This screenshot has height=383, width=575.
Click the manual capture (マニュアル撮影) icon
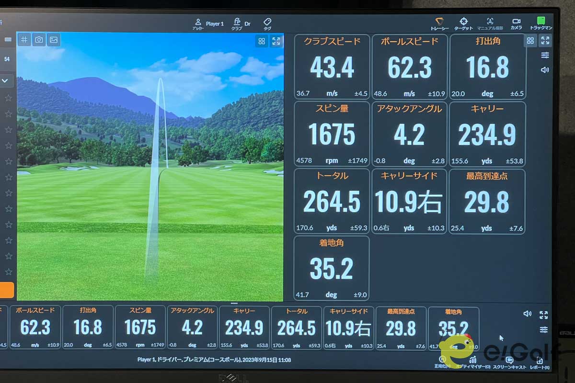point(490,23)
